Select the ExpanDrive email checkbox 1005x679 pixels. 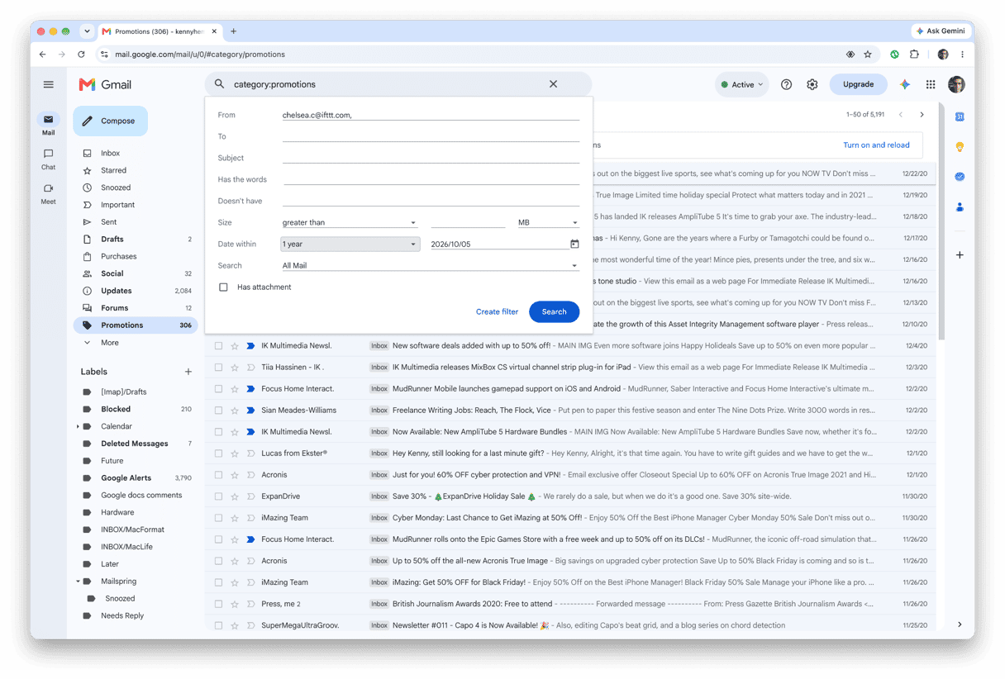[x=219, y=496]
